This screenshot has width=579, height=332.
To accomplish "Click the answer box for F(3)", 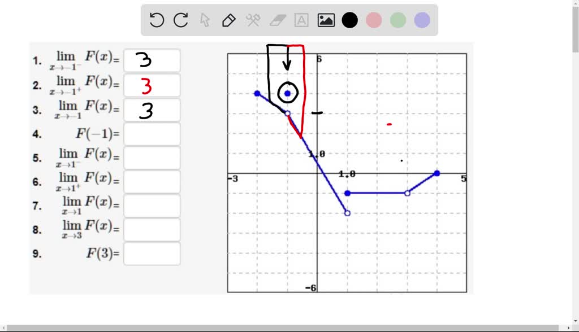I will click(x=152, y=253).
